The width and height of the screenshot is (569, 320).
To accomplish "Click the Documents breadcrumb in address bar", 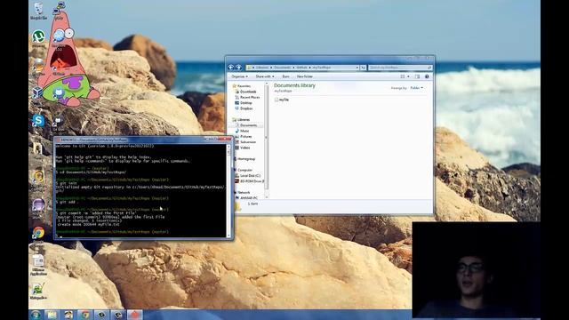I will click(282, 68).
